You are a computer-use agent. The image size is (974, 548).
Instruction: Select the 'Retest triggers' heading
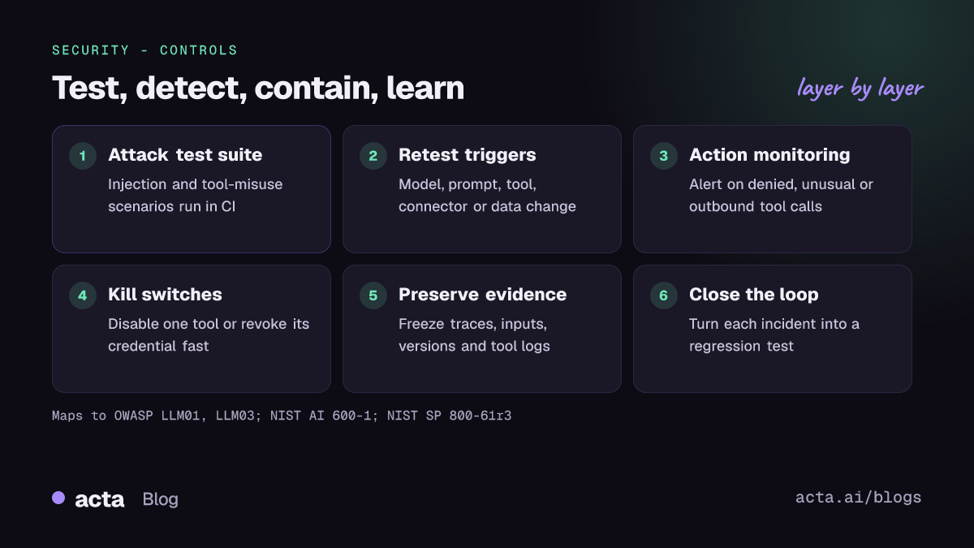click(468, 155)
